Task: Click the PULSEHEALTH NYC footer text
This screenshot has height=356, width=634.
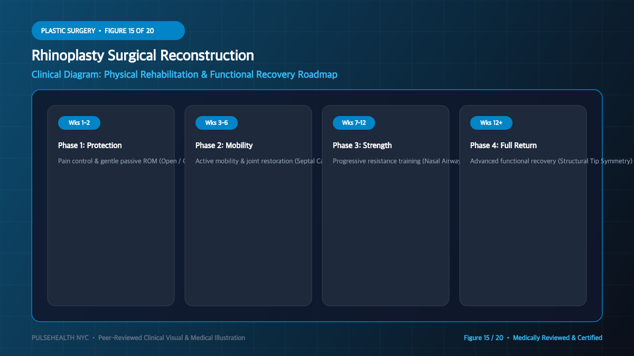Action: point(138,338)
